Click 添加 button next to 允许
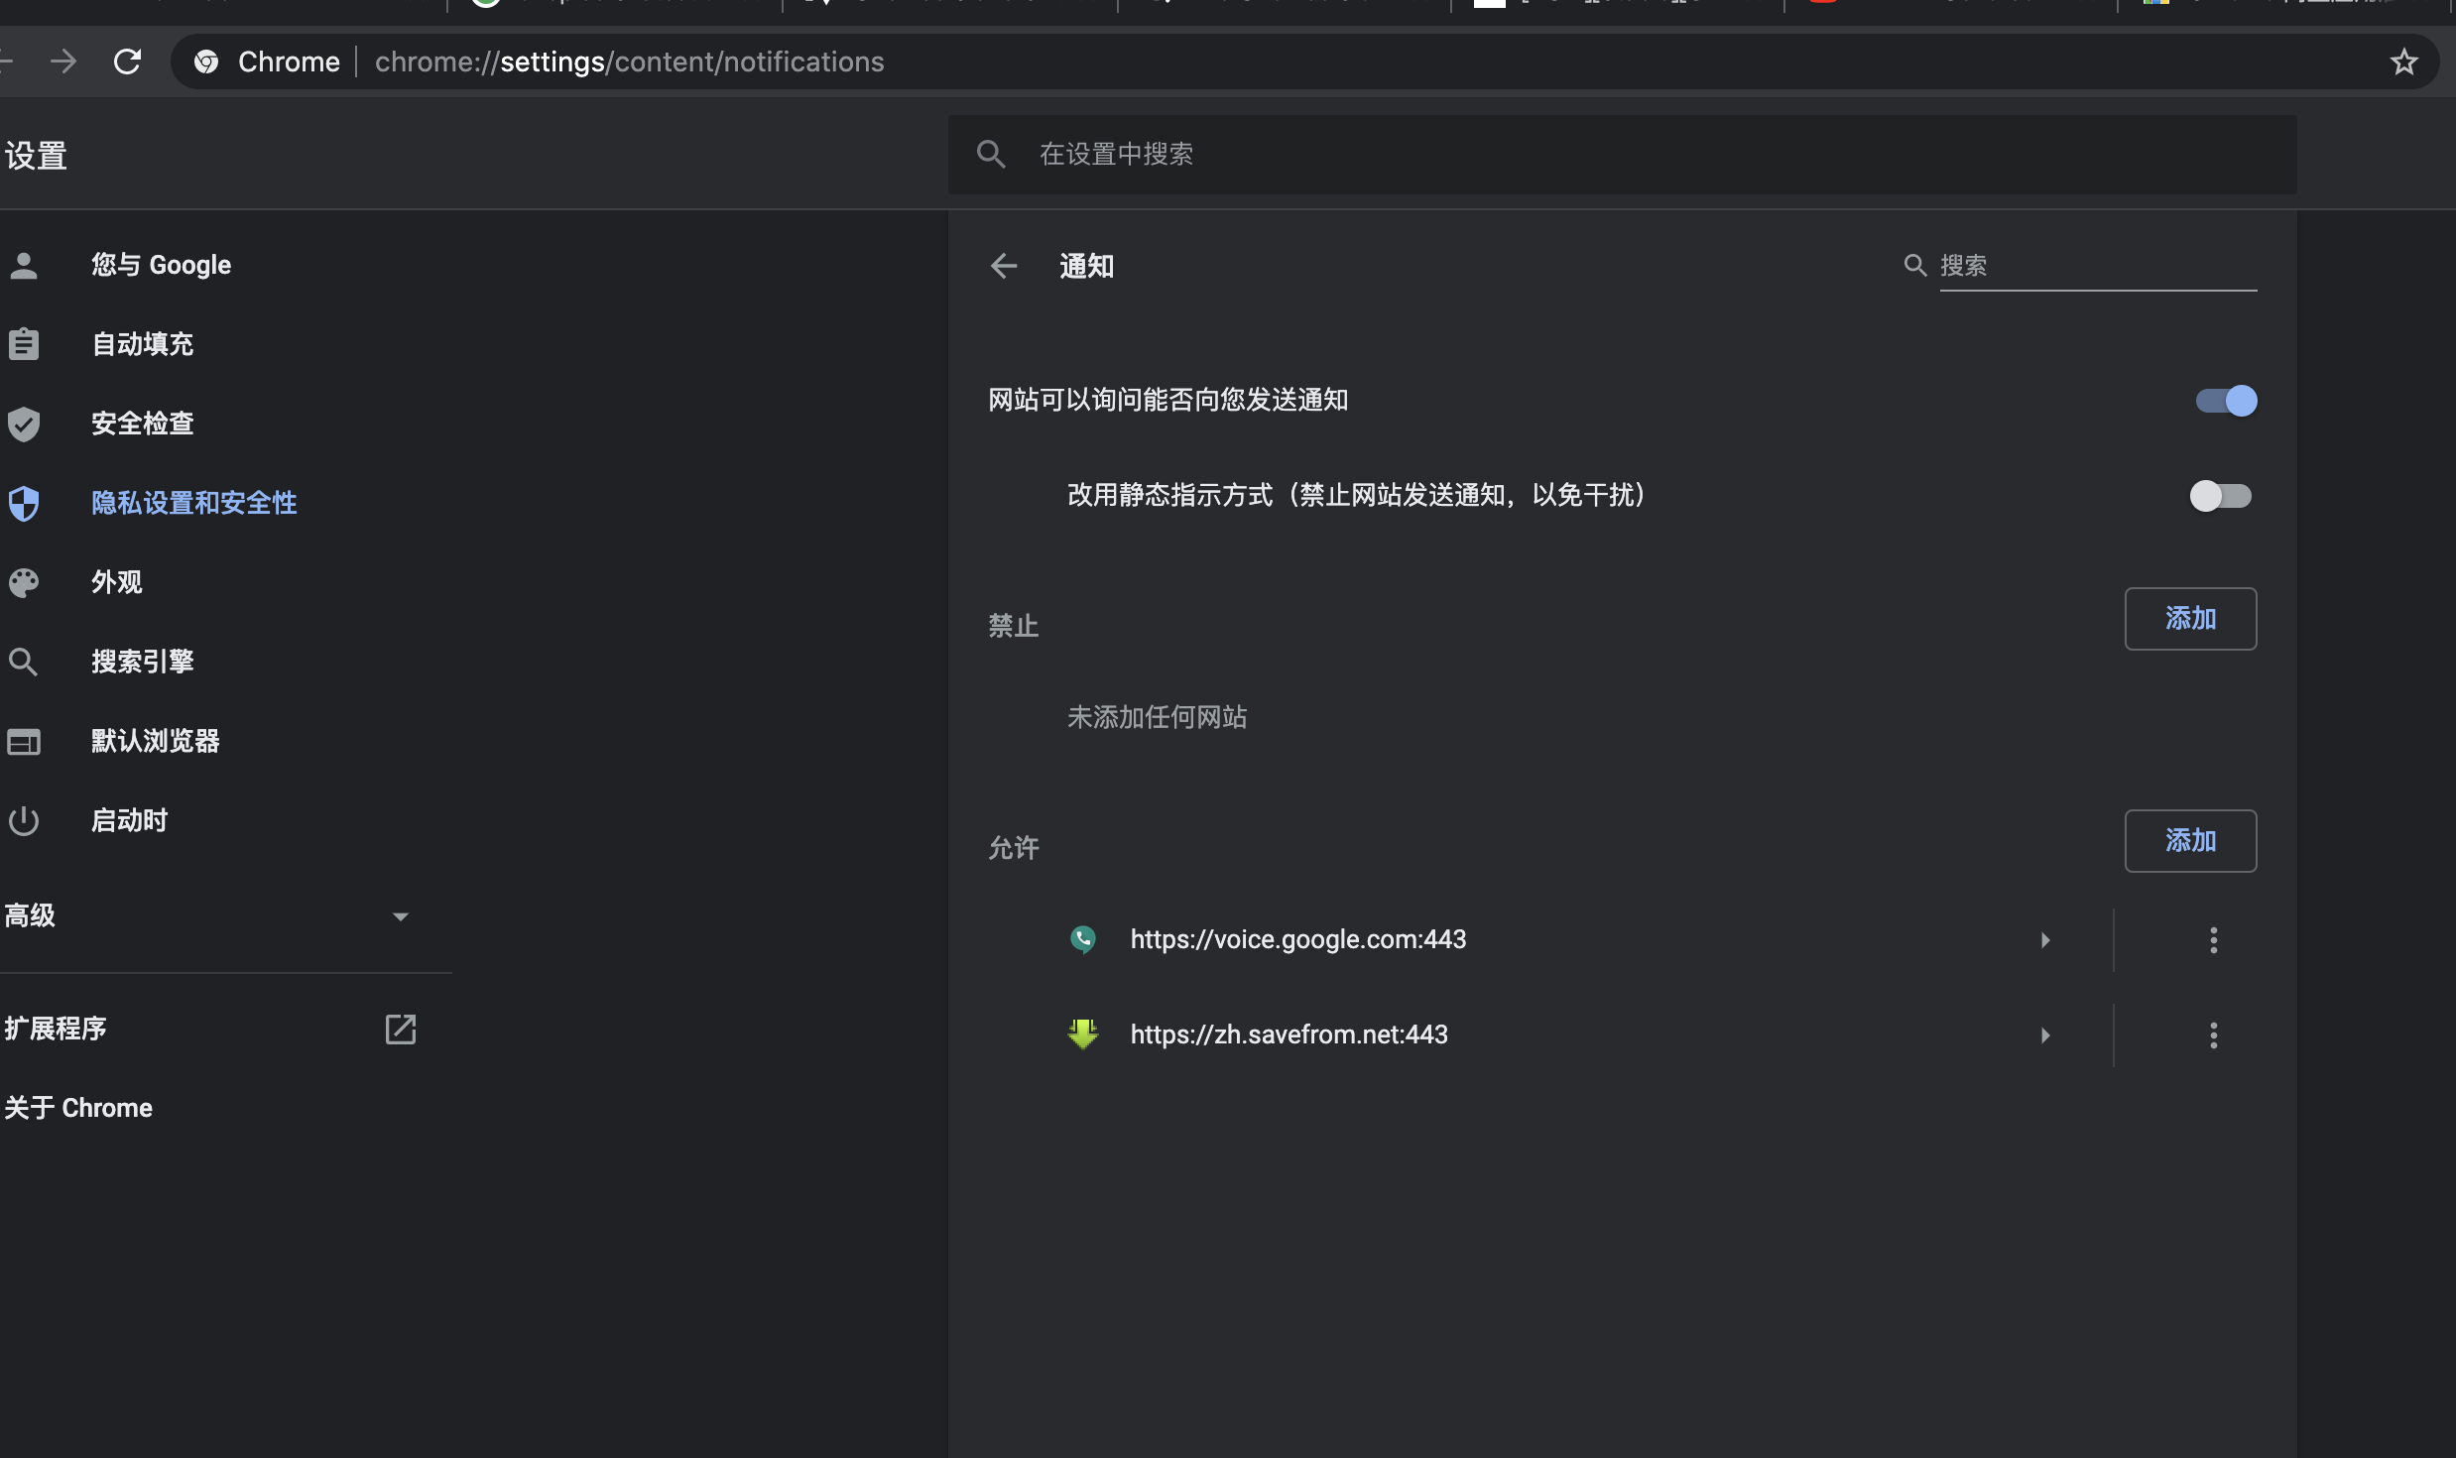Screen dimensions: 2456x1458 coord(2190,841)
